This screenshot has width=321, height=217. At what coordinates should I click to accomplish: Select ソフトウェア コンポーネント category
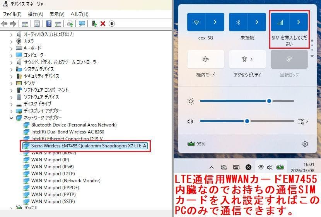pyautogui.click(x=46, y=90)
